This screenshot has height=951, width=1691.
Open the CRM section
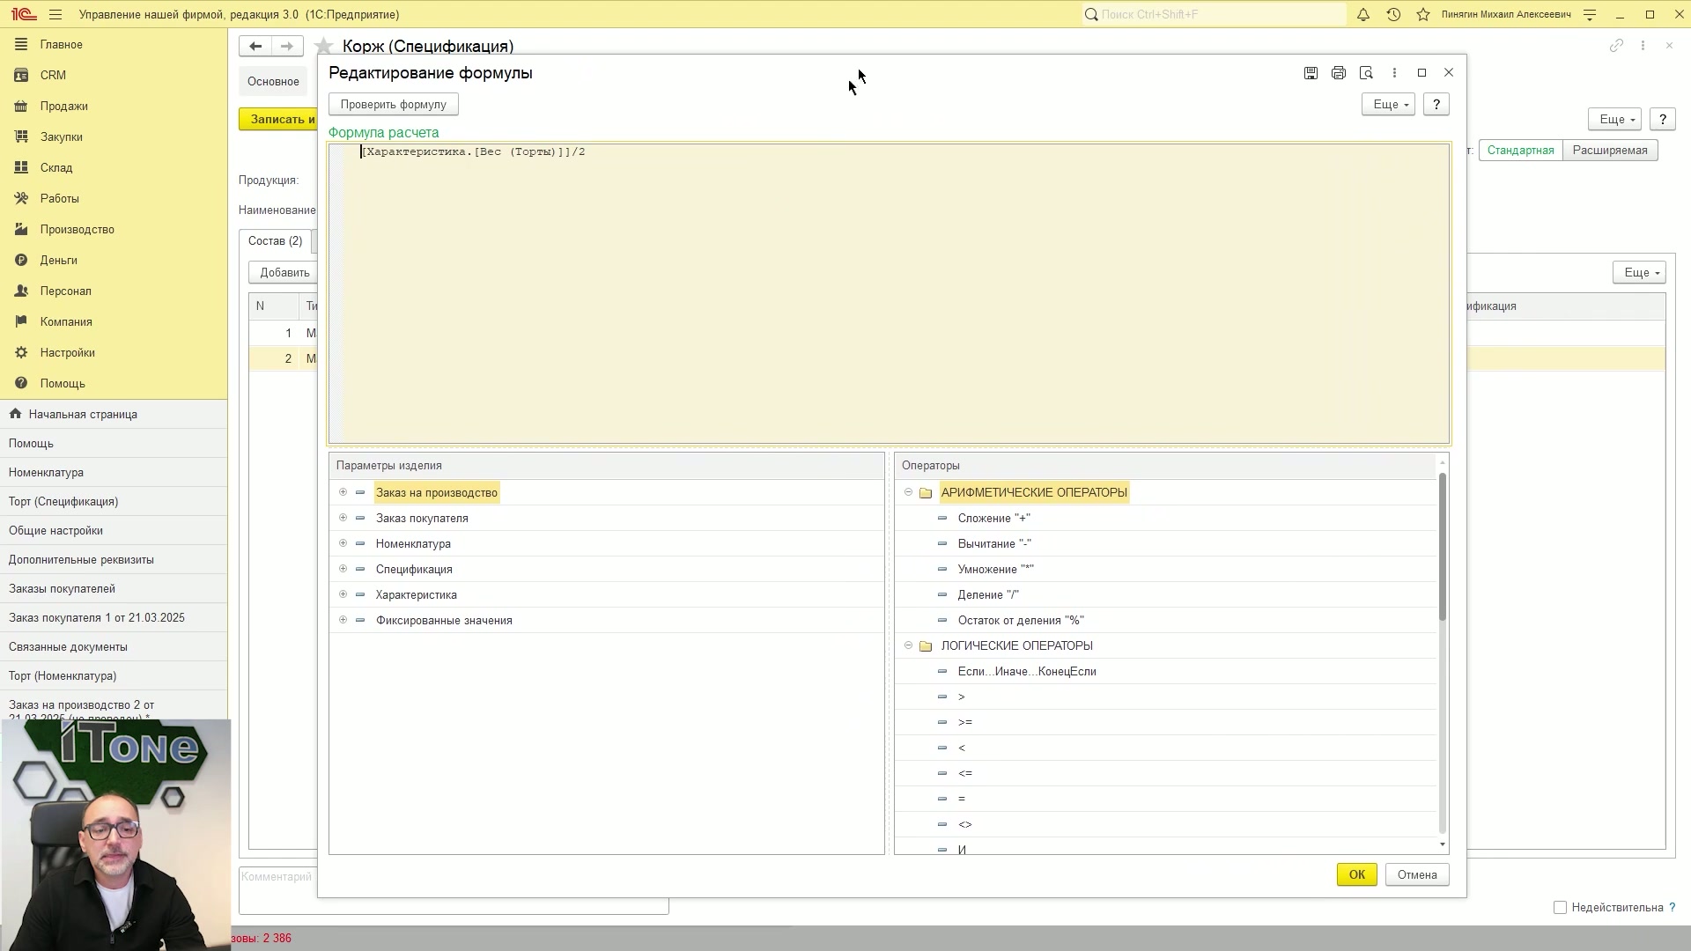53,75
